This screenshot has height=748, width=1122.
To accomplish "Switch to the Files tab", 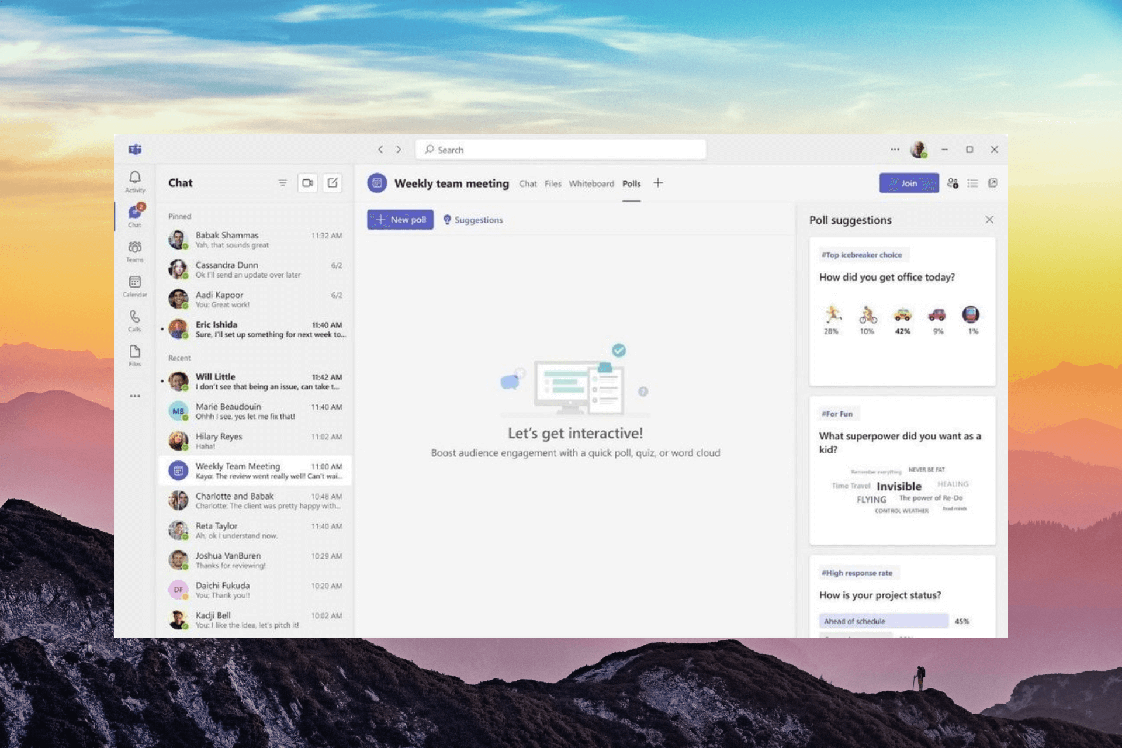I will [x=553, y=183].
